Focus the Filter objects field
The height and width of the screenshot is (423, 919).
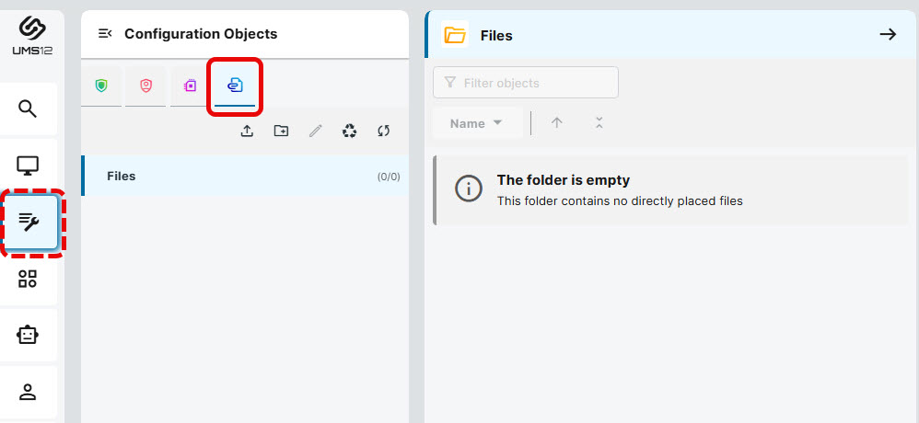click(x=526, y=83)
